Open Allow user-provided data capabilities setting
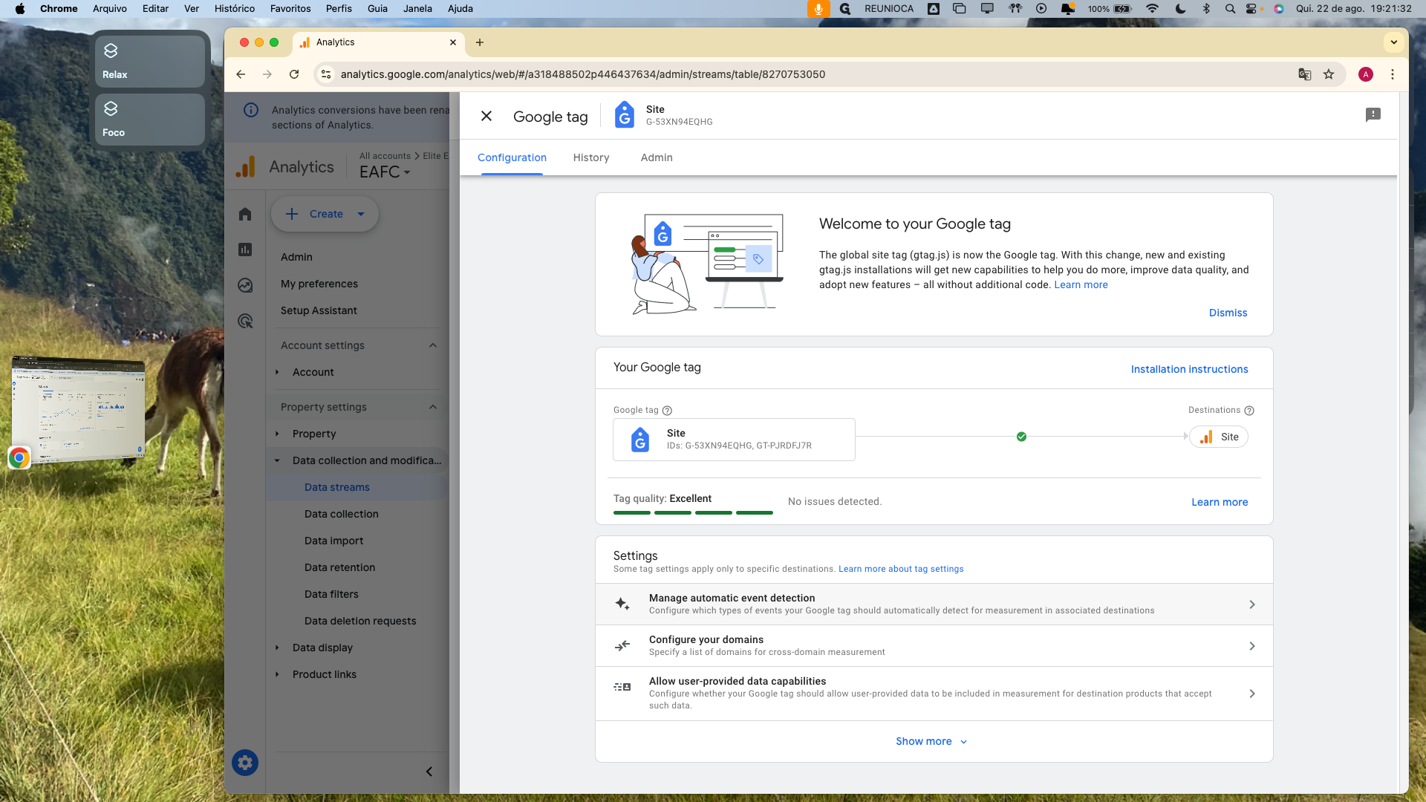 click(x=934, y=693)
